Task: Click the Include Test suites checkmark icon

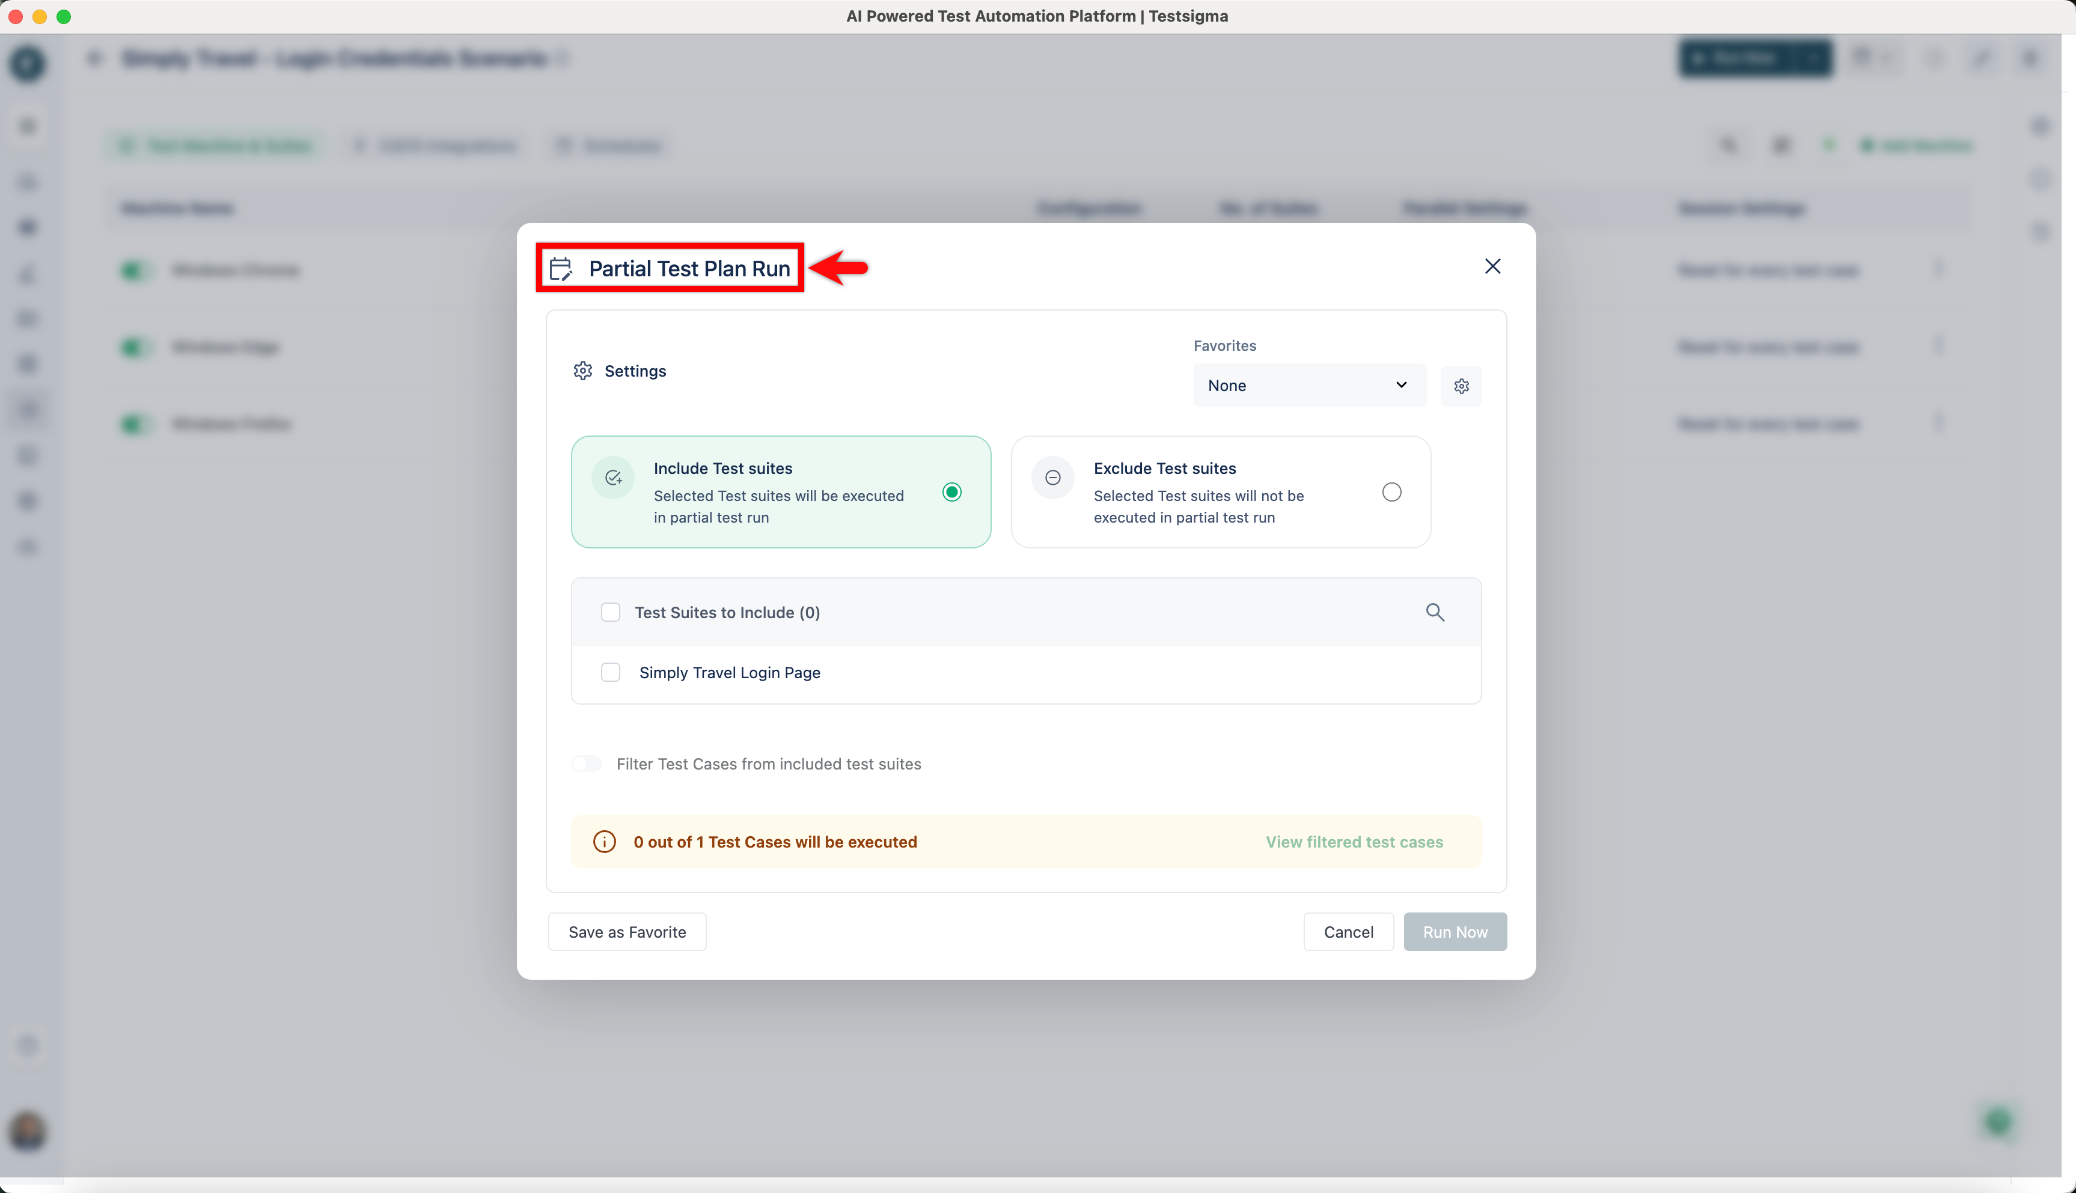Action: [x=613, y=478]
